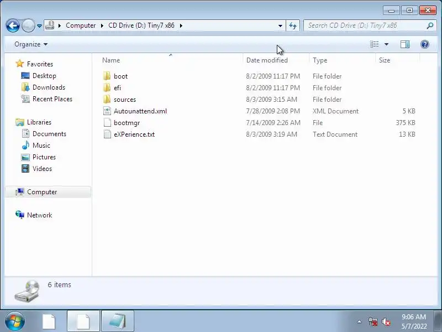Viewport: 442px width, 332px height.
Task: Select Computer in navigation pane
Action: point(48,192)
